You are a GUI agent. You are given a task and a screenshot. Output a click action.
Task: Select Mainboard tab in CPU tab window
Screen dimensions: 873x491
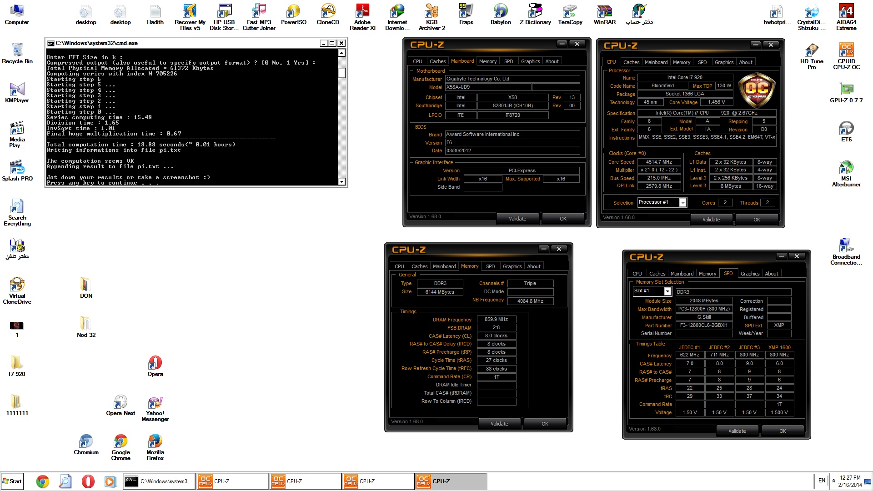[656, 62]
